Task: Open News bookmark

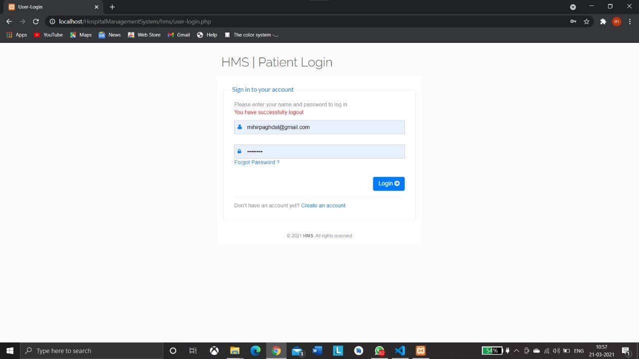Action: tap(109, 35)
